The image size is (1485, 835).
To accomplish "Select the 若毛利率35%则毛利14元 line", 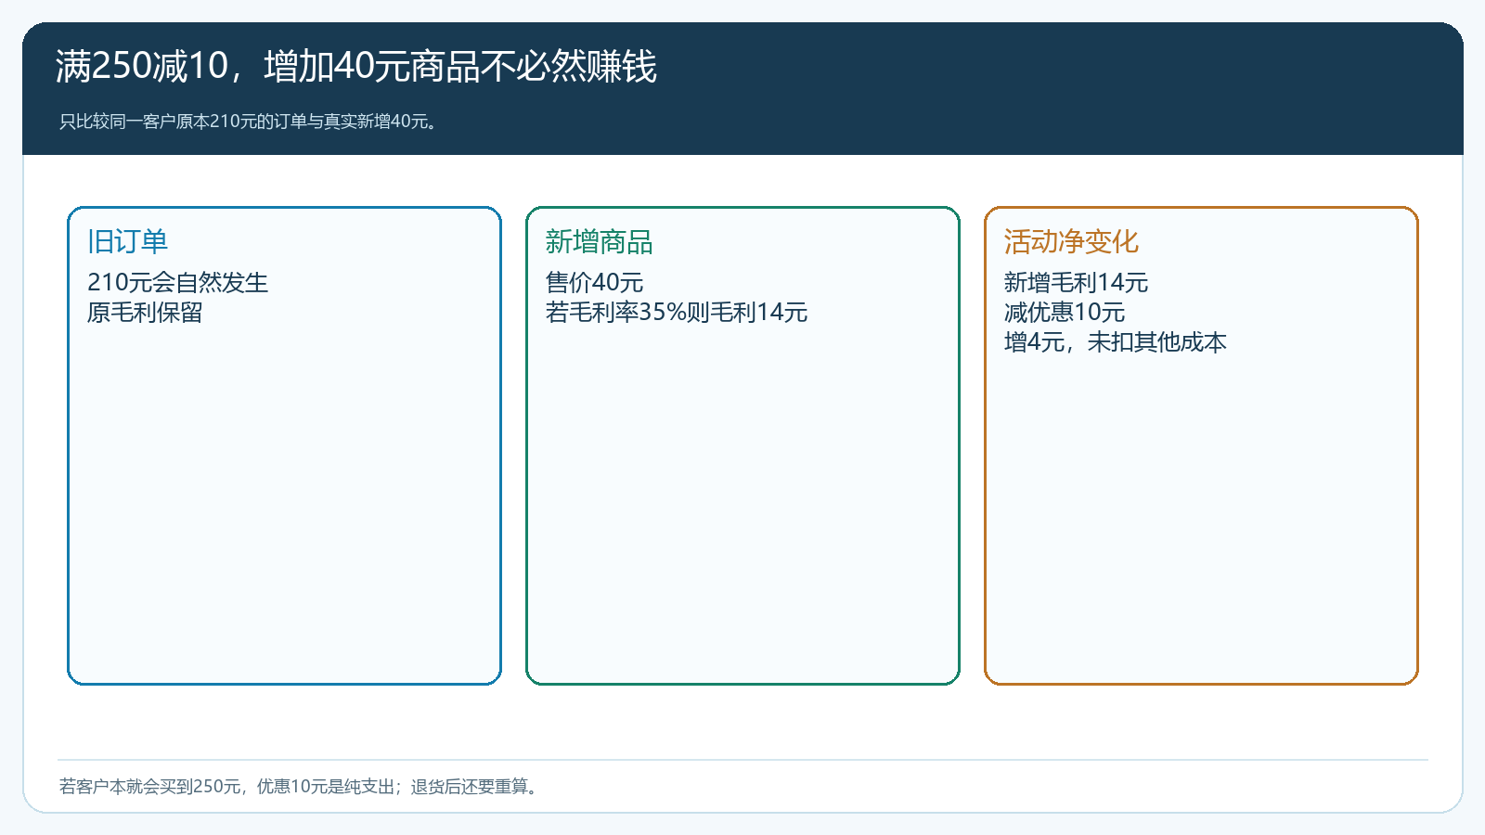I will point(677,313).
